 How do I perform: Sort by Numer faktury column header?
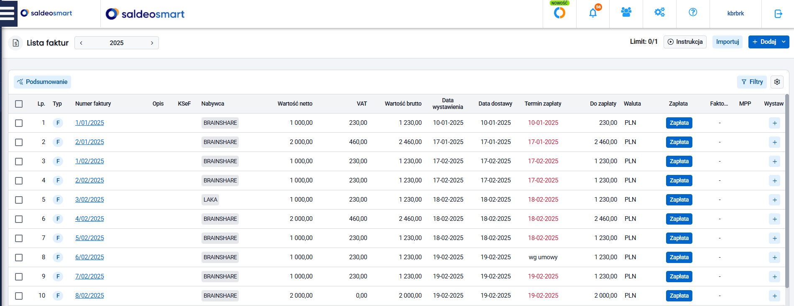[93, 104]
